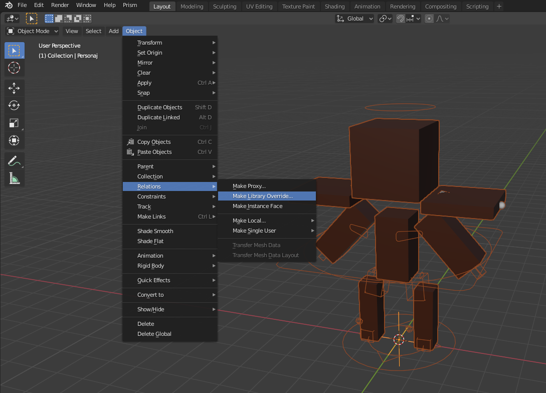546x393 pixels.
Task: Select the Annotate pencil tool
Action: tap(14, 161)
